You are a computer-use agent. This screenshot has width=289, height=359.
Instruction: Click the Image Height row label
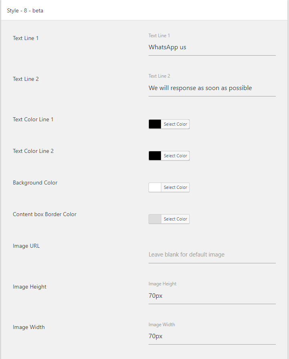pyautogui.click(x=30, y=287)
